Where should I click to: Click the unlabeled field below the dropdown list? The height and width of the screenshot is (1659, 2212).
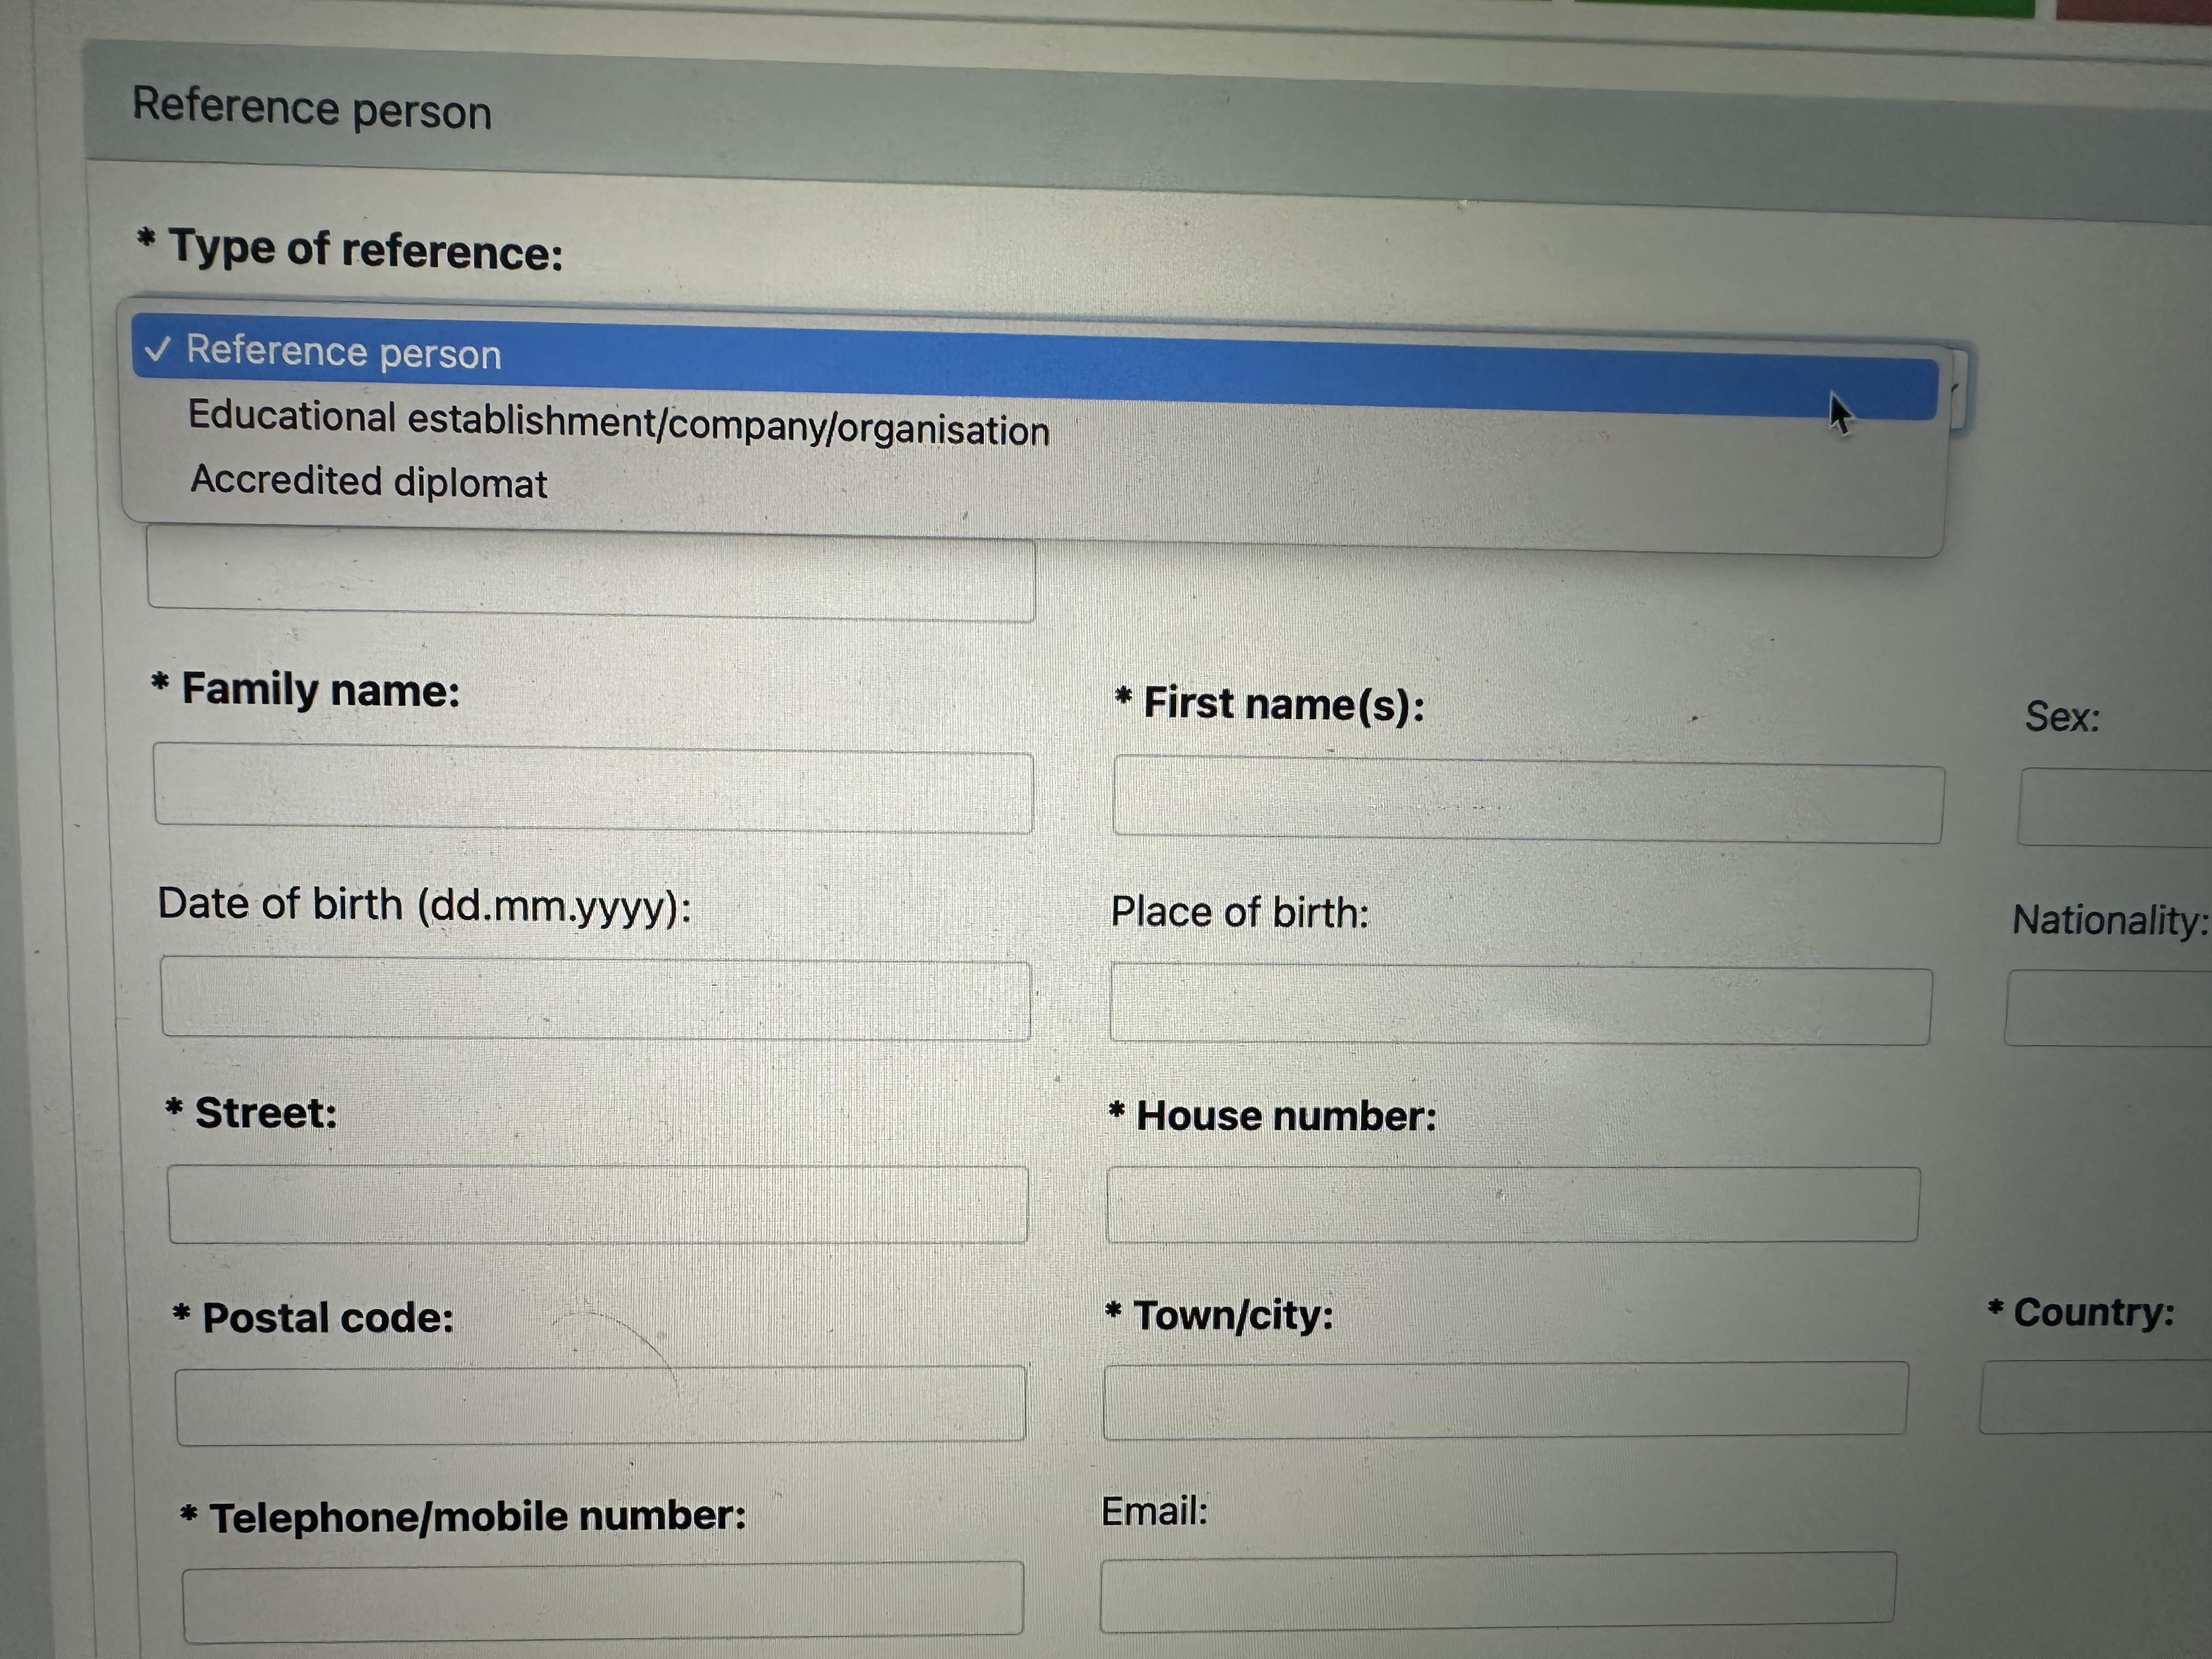tap(590, 578)
